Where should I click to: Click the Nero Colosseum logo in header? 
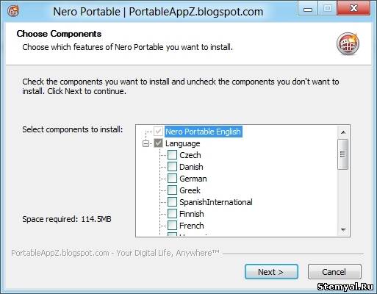click(x=348, y=43)
